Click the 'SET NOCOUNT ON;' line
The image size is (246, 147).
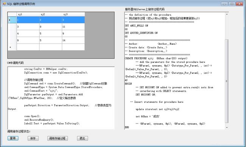pyautogui.click(x=146, y=95)
